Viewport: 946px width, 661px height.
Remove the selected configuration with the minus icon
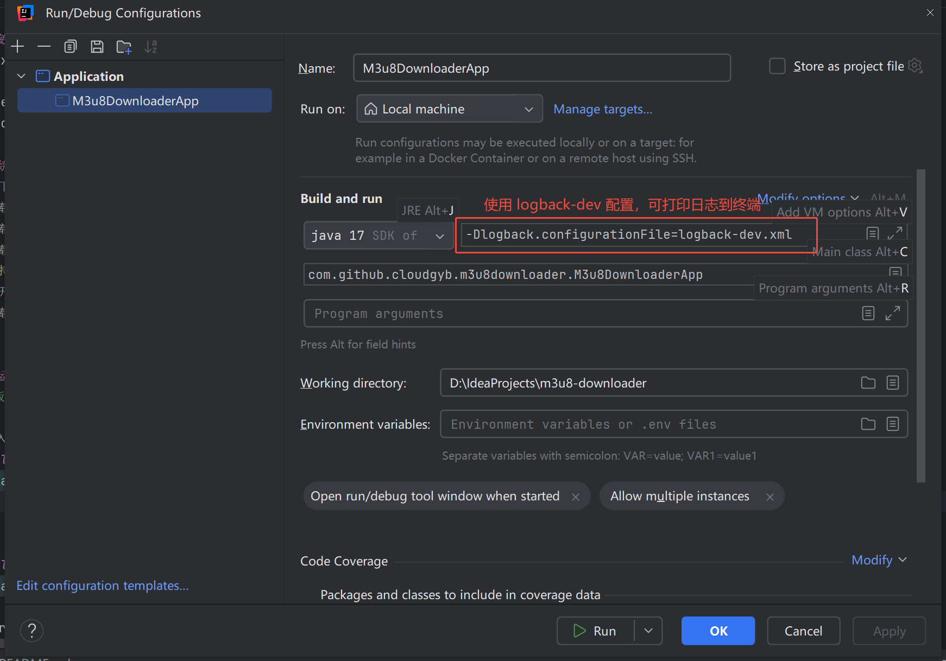point(44,47)
